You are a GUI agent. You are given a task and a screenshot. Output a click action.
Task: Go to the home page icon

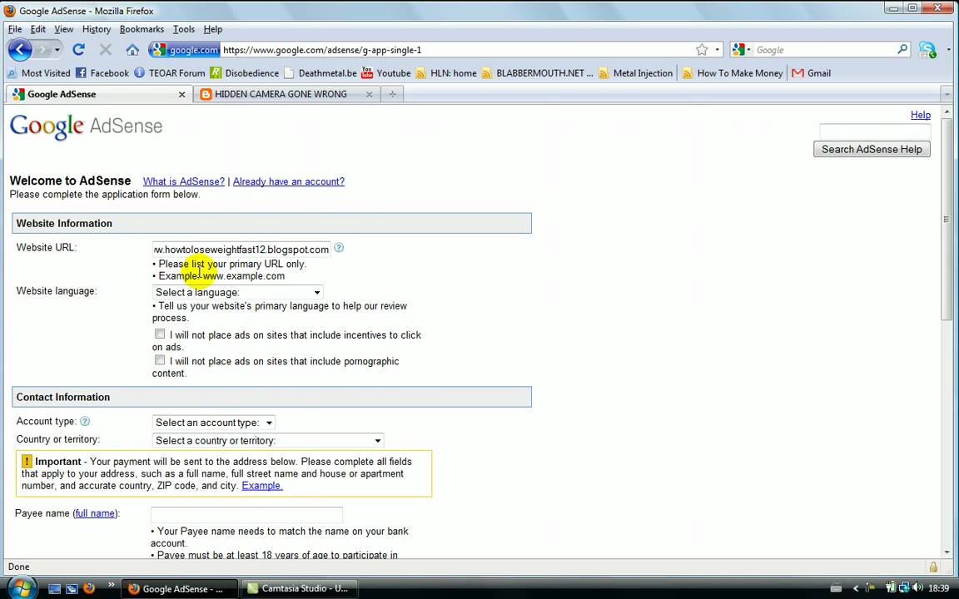(x=132, y=50)
